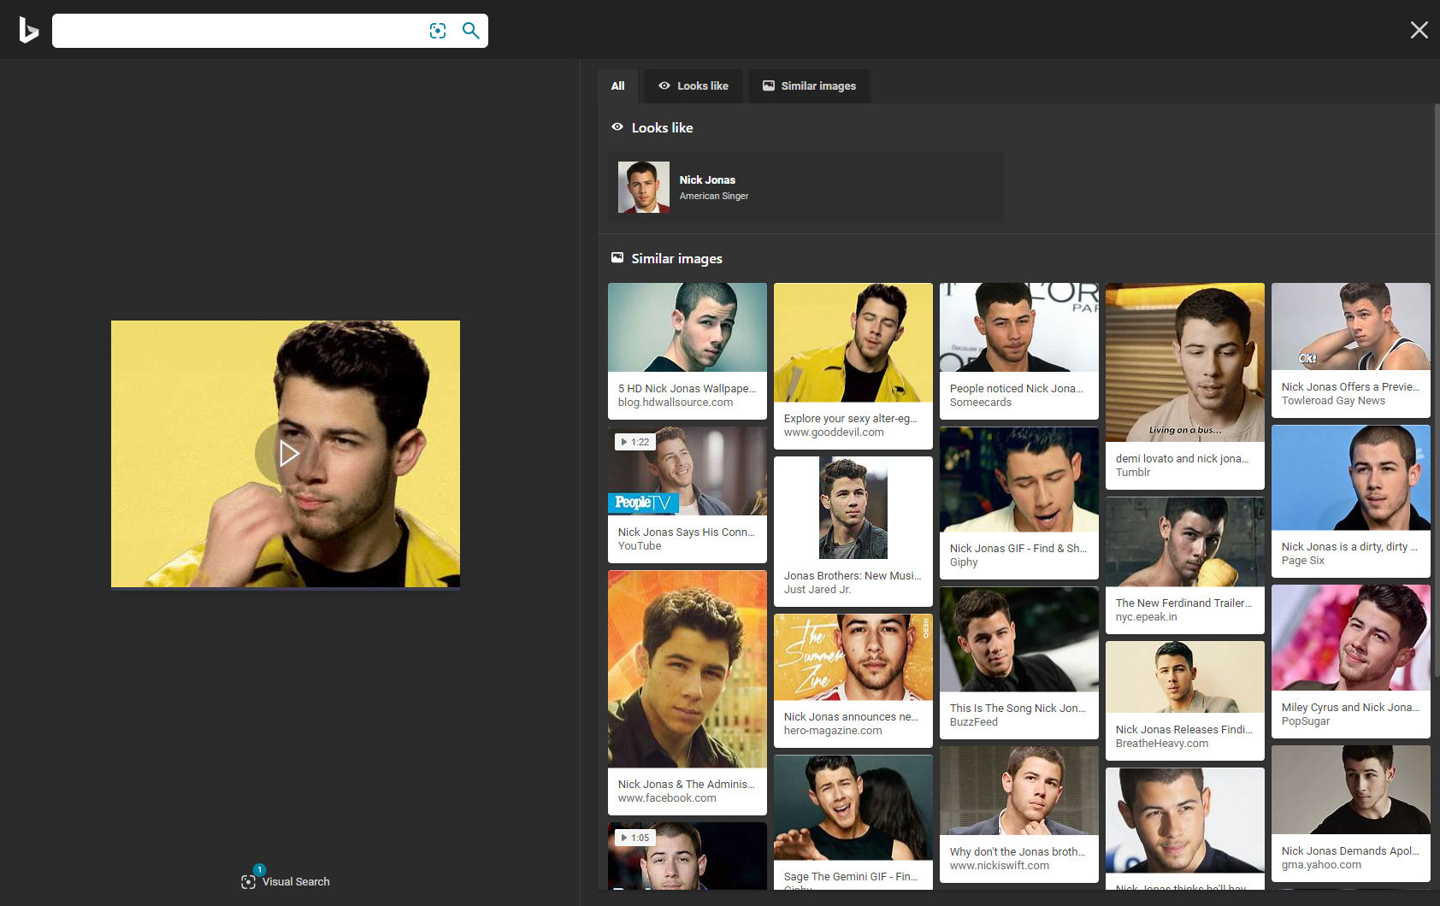Close the image viewer with X
Screen dimensions: 1440x906
[x=1419, y=31]
